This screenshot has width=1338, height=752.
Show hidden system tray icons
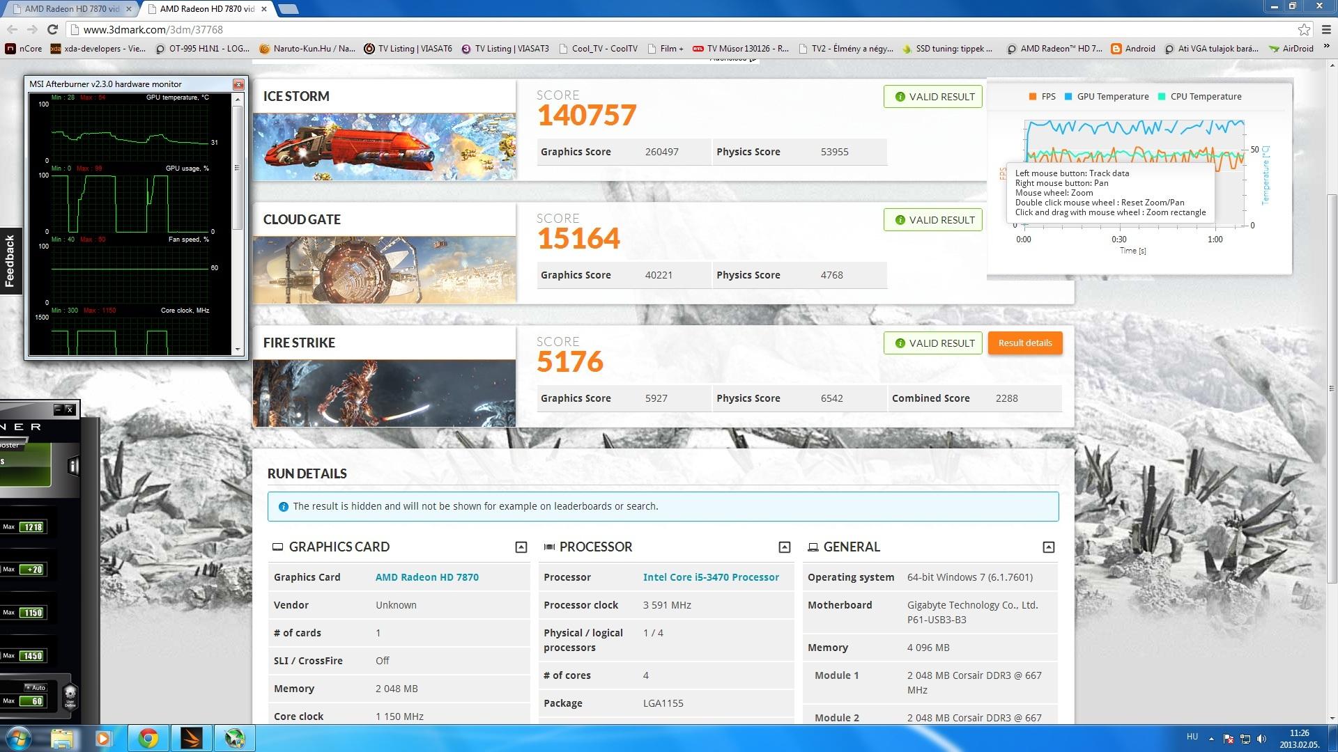point(1211,738)
